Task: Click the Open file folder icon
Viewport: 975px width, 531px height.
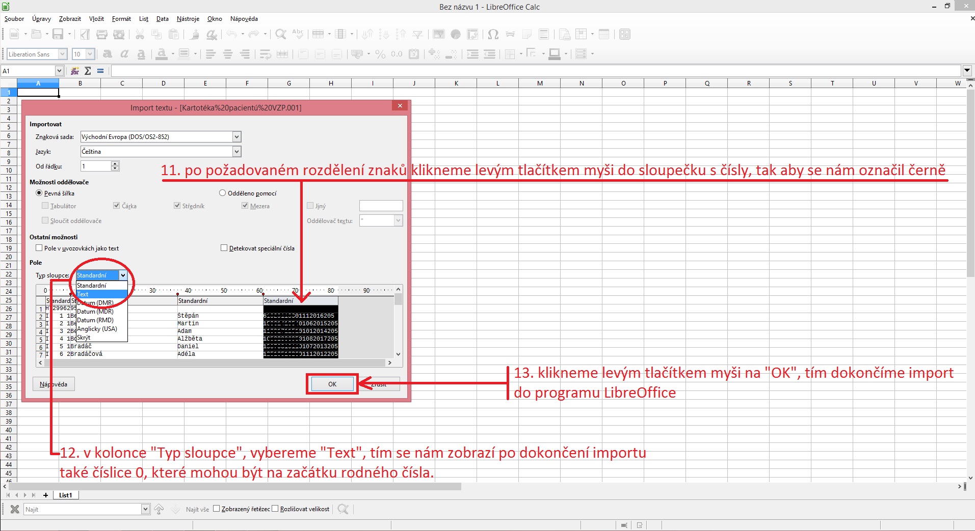Action: [36, 34]
